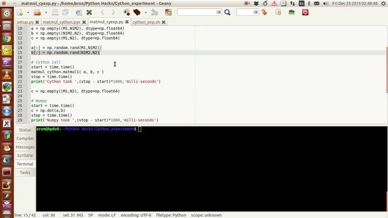Reload the current file from disk
Viewport: 388px width, 218px height.
point(79,12)
